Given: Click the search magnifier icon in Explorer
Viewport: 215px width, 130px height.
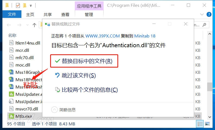Looking at the screenshot, I should click(x=204, y=25).
